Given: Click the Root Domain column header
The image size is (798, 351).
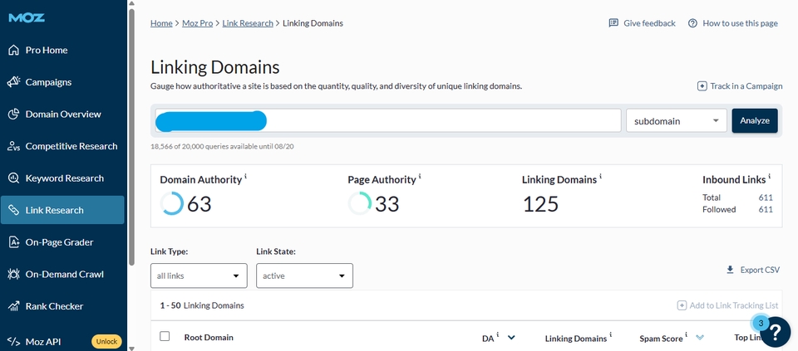Looking at the screenshot, I should click(x=209, y=337).
